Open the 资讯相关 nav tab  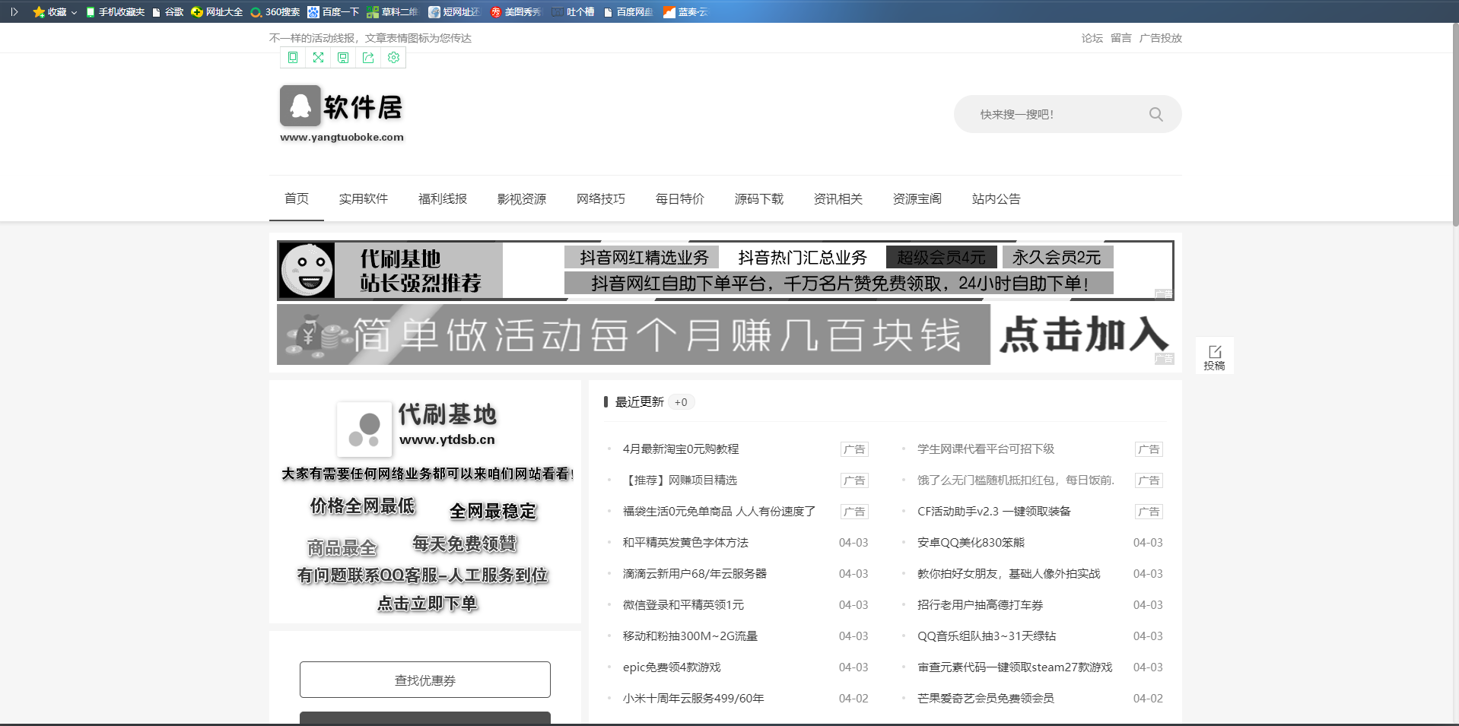(x=838, y=199)
